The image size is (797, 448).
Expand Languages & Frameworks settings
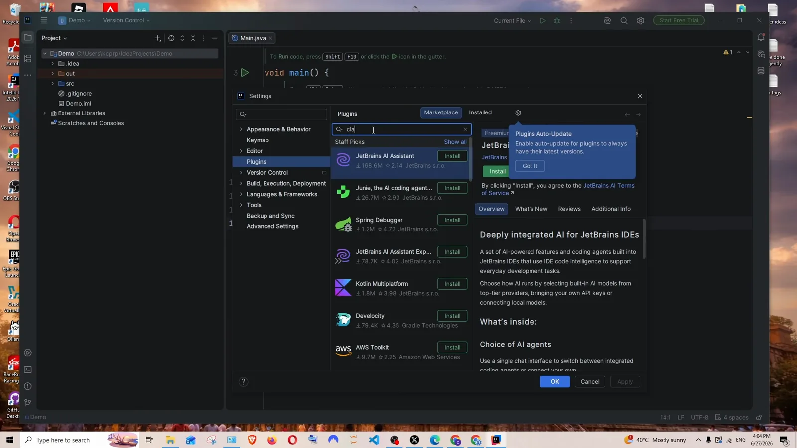(x=241, y=194)
